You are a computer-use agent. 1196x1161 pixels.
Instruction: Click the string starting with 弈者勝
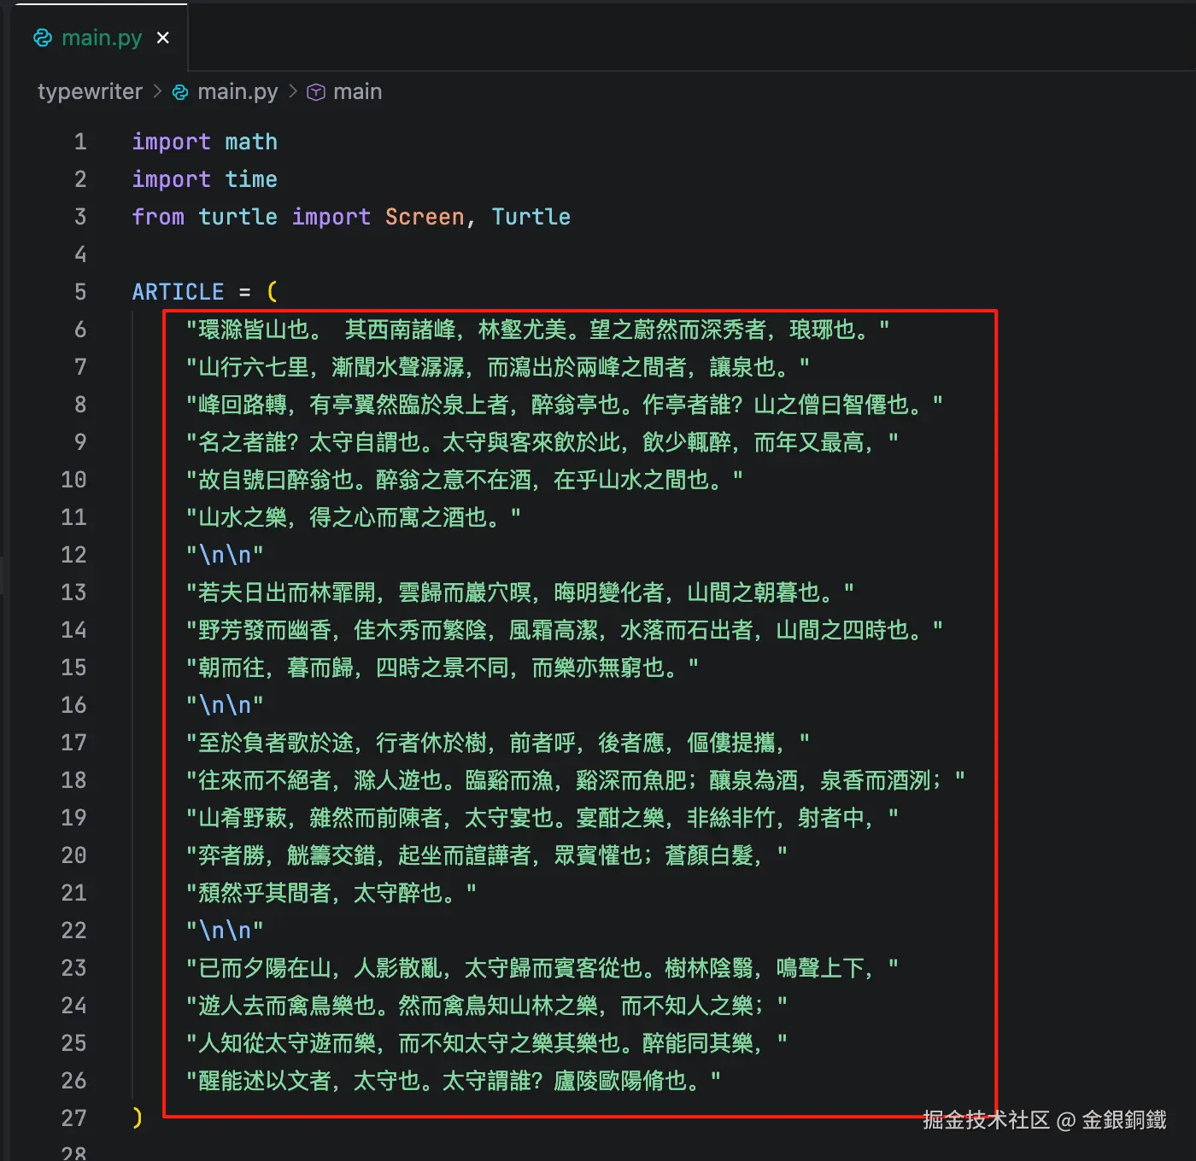point(487,855)
